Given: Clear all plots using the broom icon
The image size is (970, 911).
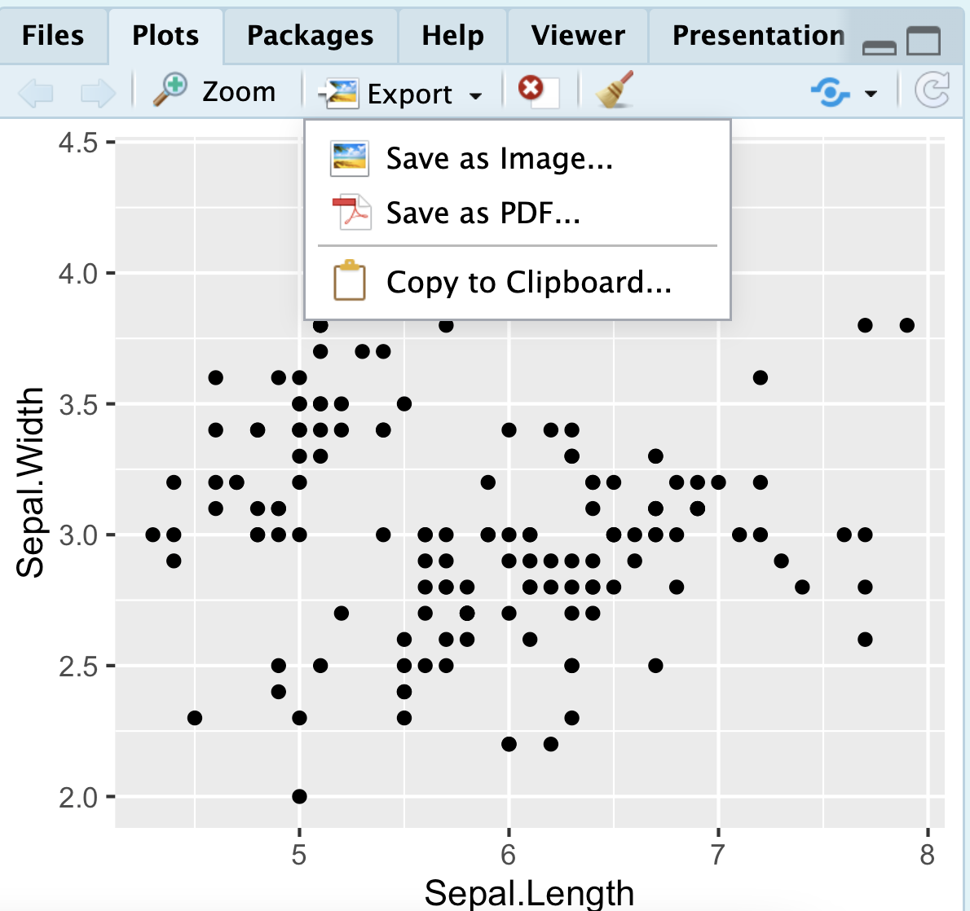Looking at the screenshot, I should pyautogui.click(x=614, y=91).
